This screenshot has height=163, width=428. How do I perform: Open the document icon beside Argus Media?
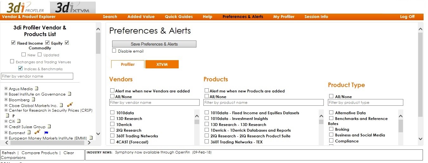click(x=36, y=89)
